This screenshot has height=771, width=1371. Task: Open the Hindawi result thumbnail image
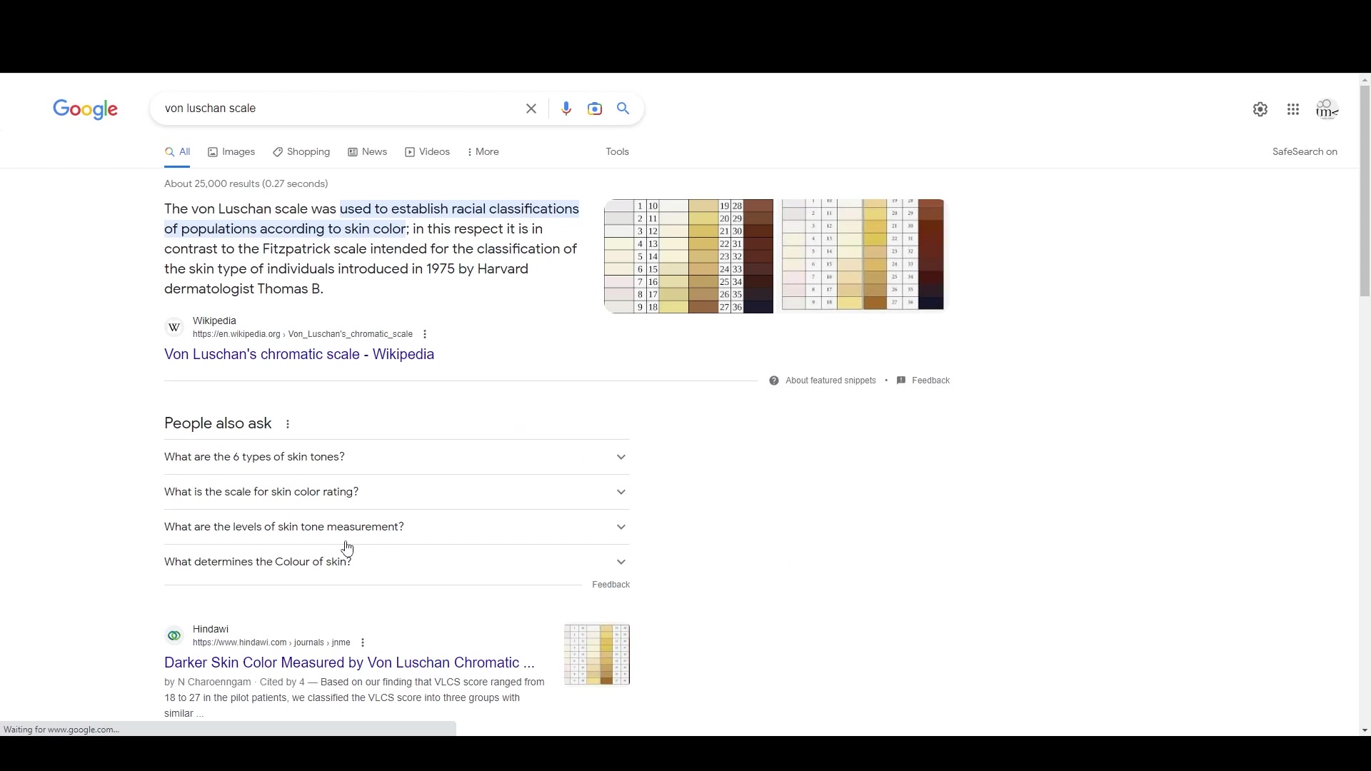597,655
